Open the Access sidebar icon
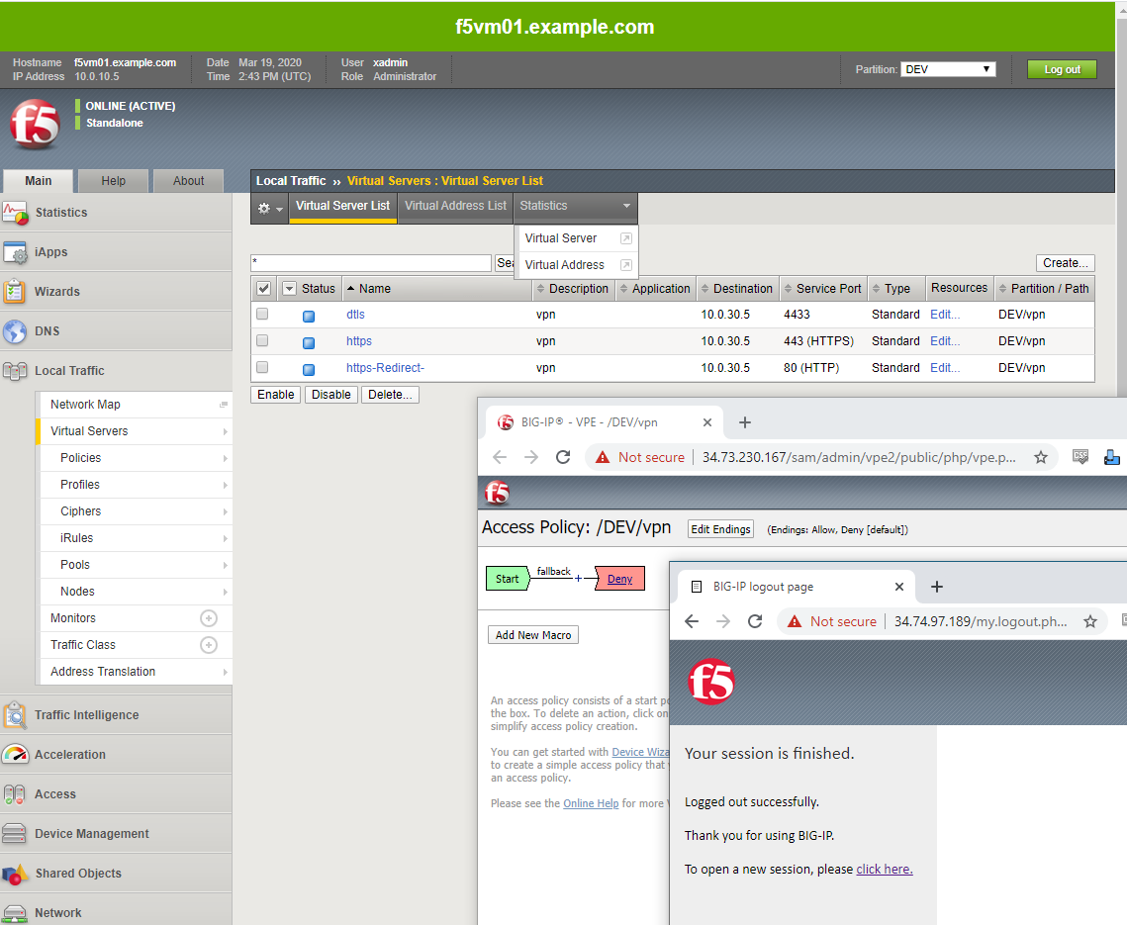1127x925 pixels. 15,794
